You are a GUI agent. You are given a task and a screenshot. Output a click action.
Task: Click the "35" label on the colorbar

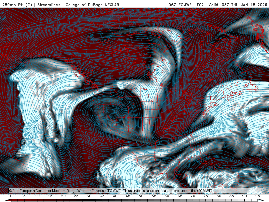point(102,196)
